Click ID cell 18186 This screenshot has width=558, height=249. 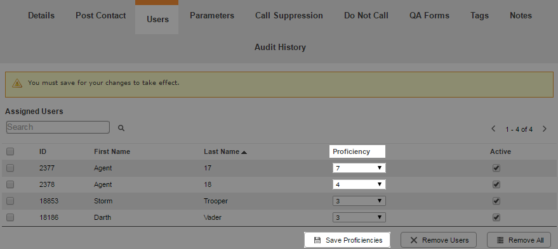click(49, 217)
